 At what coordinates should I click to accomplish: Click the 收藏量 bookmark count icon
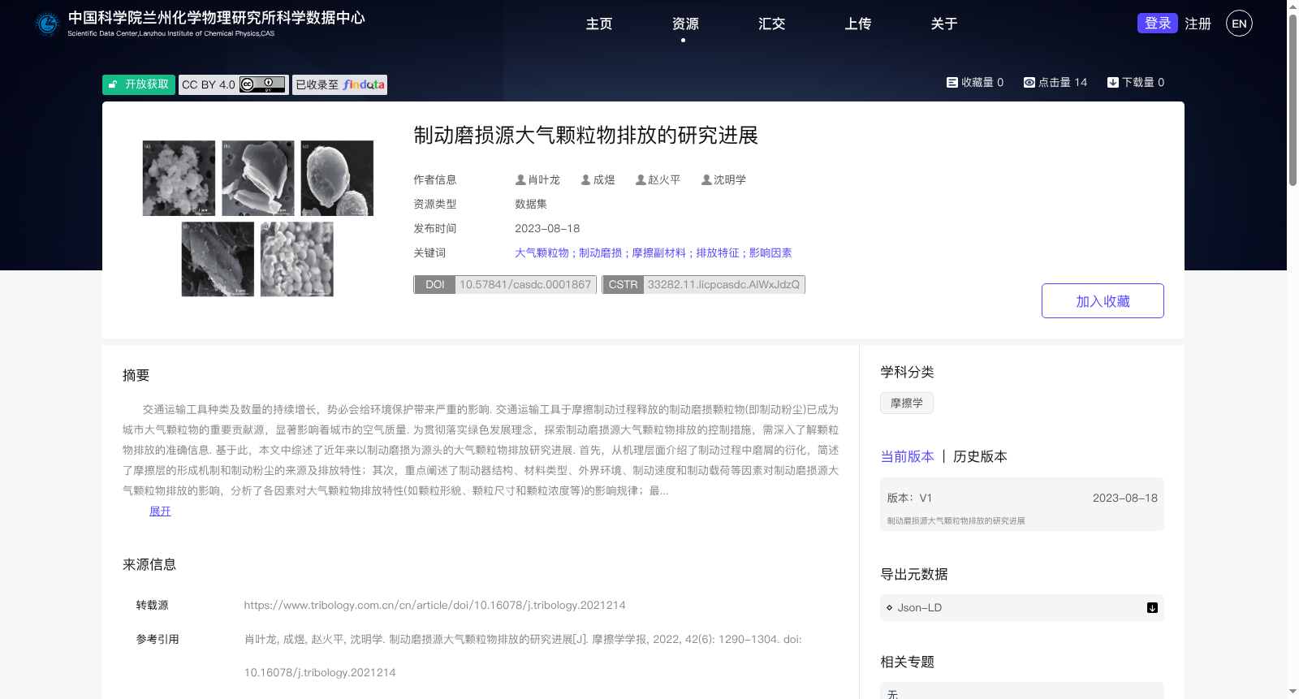point(952,83)
